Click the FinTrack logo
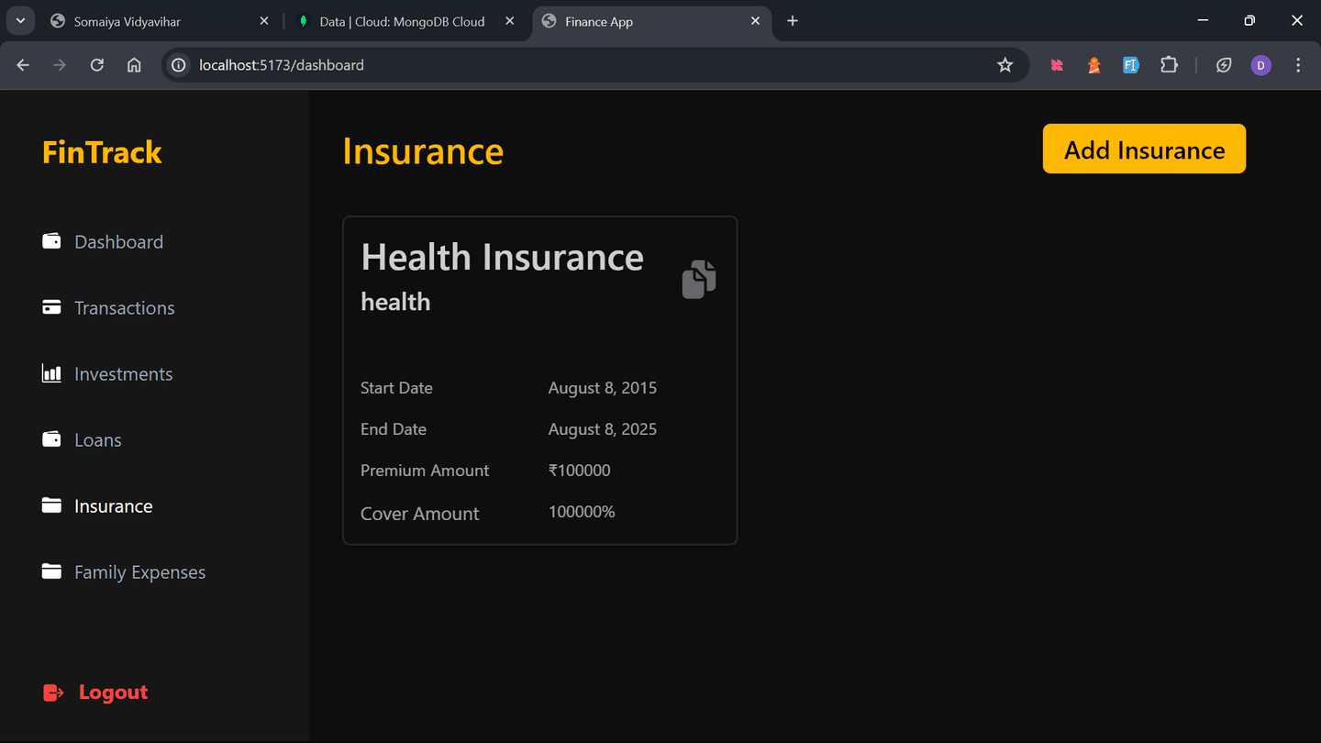This screenshot has height=743, width=1321. 102,151
